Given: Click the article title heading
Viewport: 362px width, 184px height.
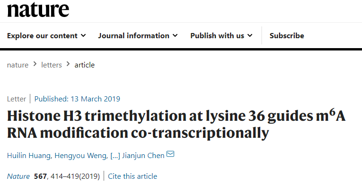Looking at the screenshot, I should click(177, 125).
